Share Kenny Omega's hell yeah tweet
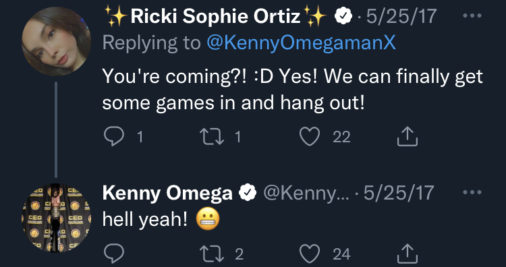The image size is (506, 267). click(x=407, y=254)
